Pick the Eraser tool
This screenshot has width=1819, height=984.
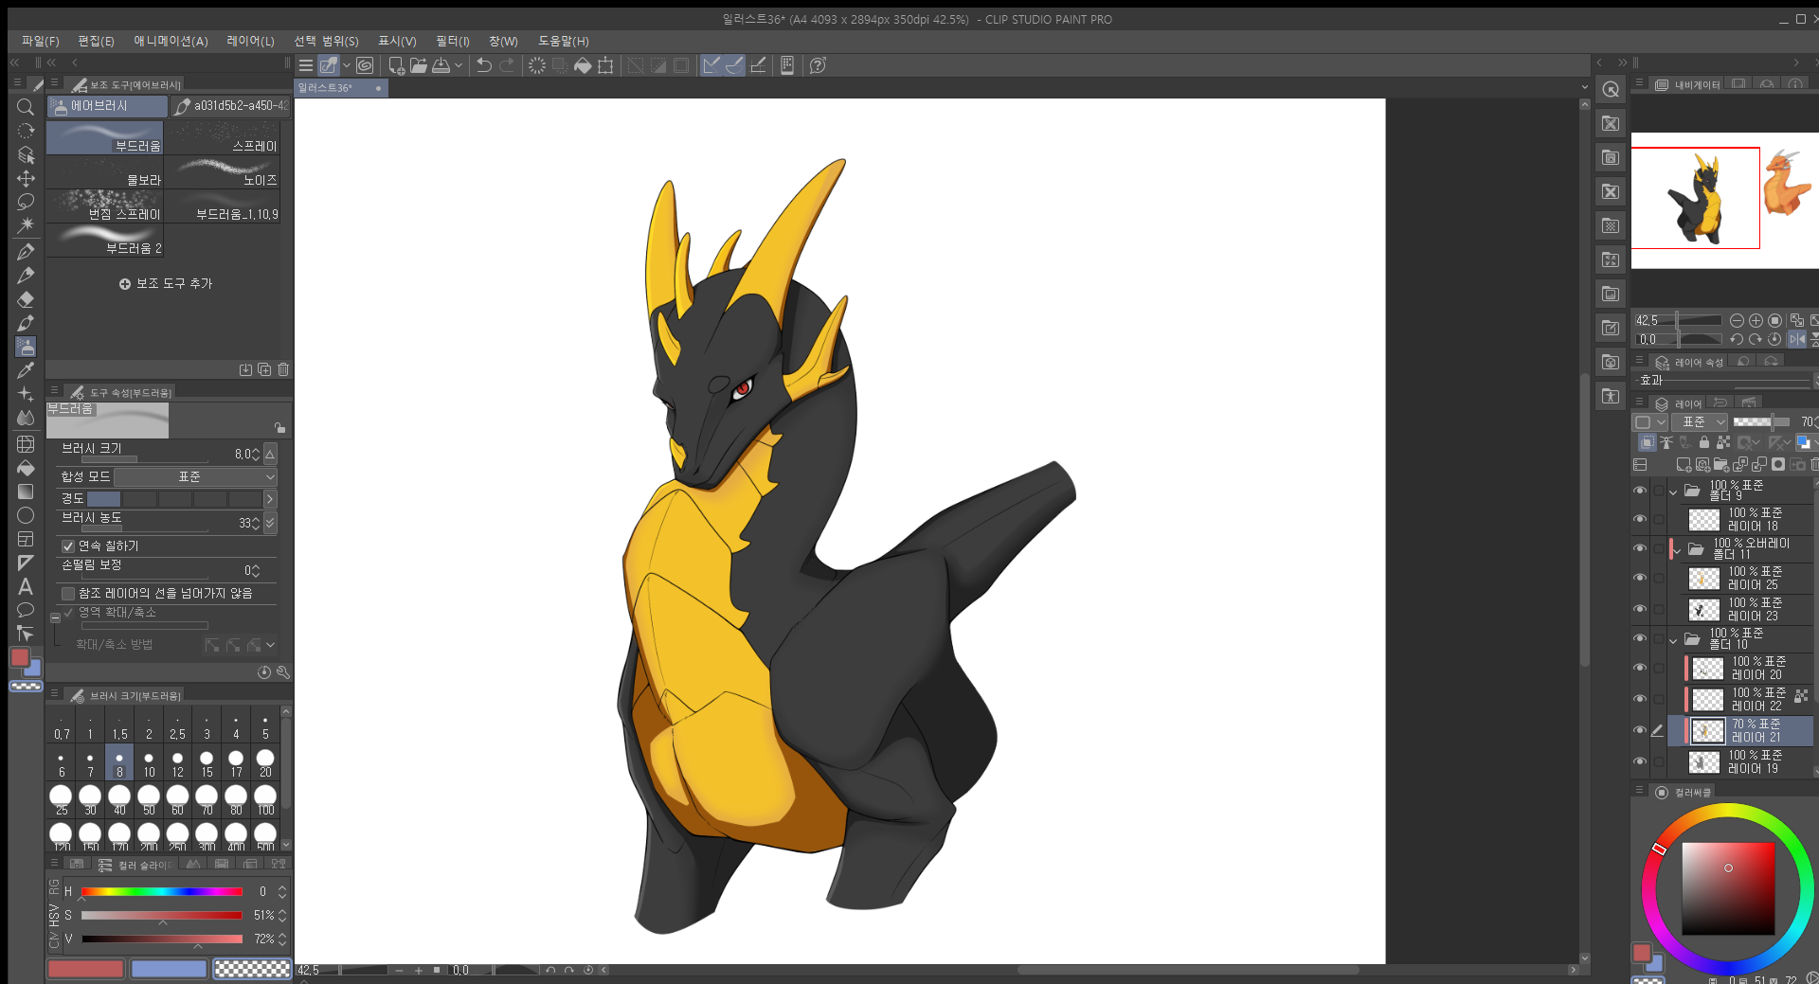pos(26,299)
